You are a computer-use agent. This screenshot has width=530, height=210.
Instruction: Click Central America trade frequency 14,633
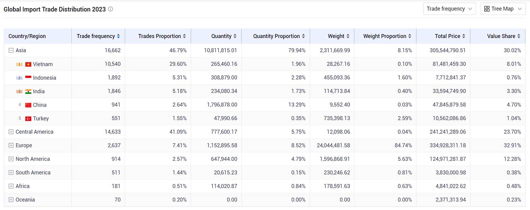pos(112,132)
